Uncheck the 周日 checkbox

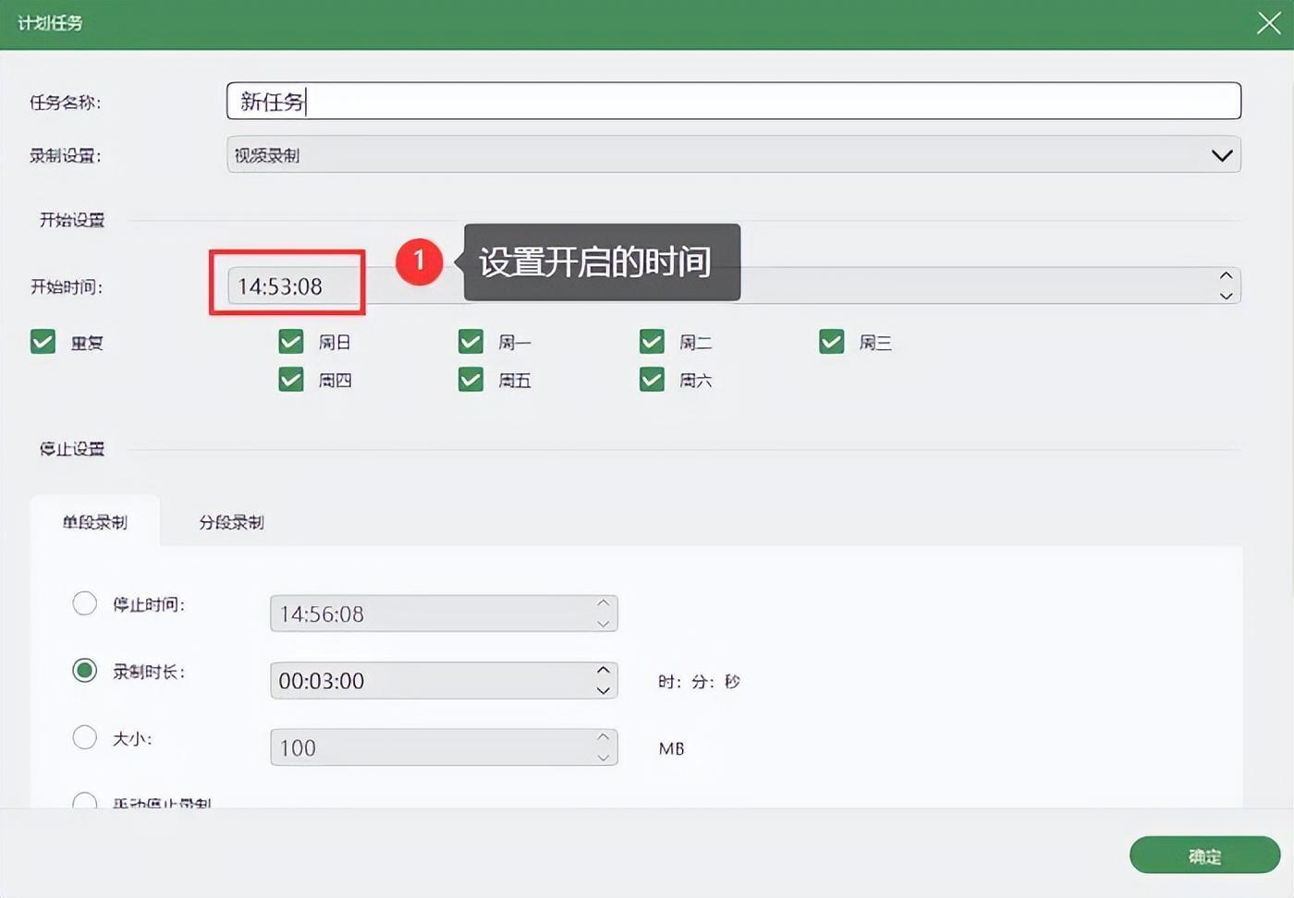click(x=291, y=343)
